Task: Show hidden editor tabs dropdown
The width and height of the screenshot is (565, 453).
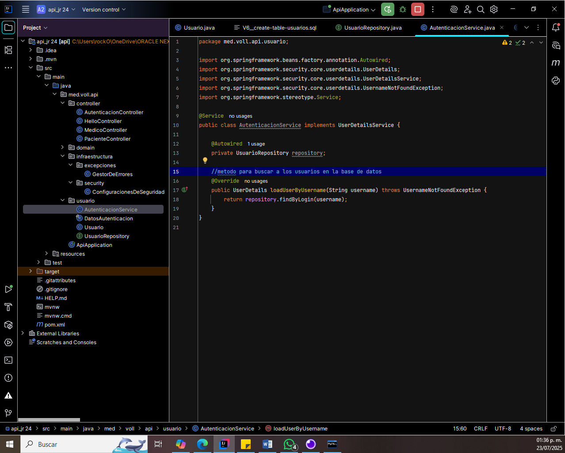Action: [x=527, y=27]
